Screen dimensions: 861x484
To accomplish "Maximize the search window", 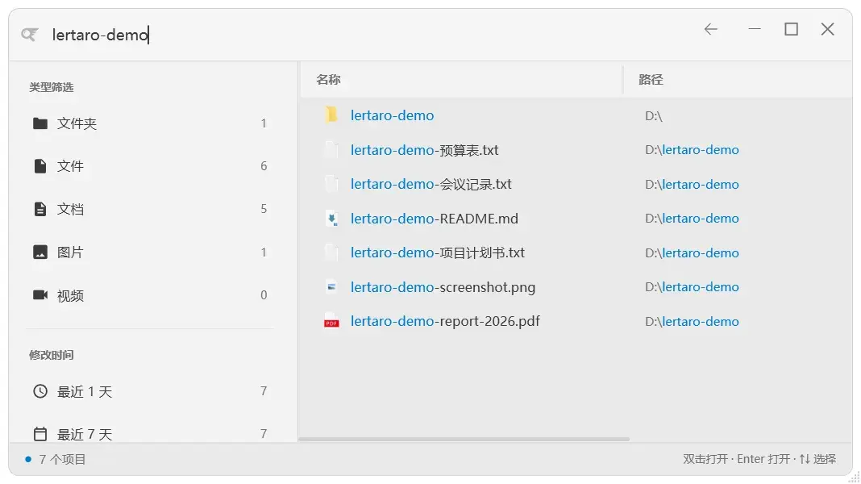I will pyautogui.click(x=791, y=29).
